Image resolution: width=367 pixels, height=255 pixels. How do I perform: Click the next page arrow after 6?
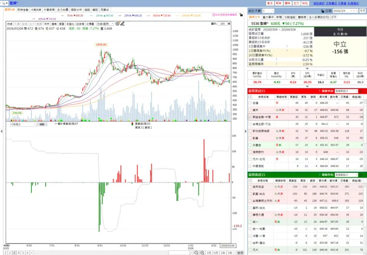31,253
